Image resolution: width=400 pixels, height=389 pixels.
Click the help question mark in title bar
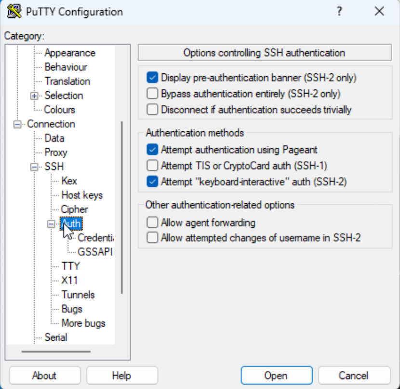339,11
